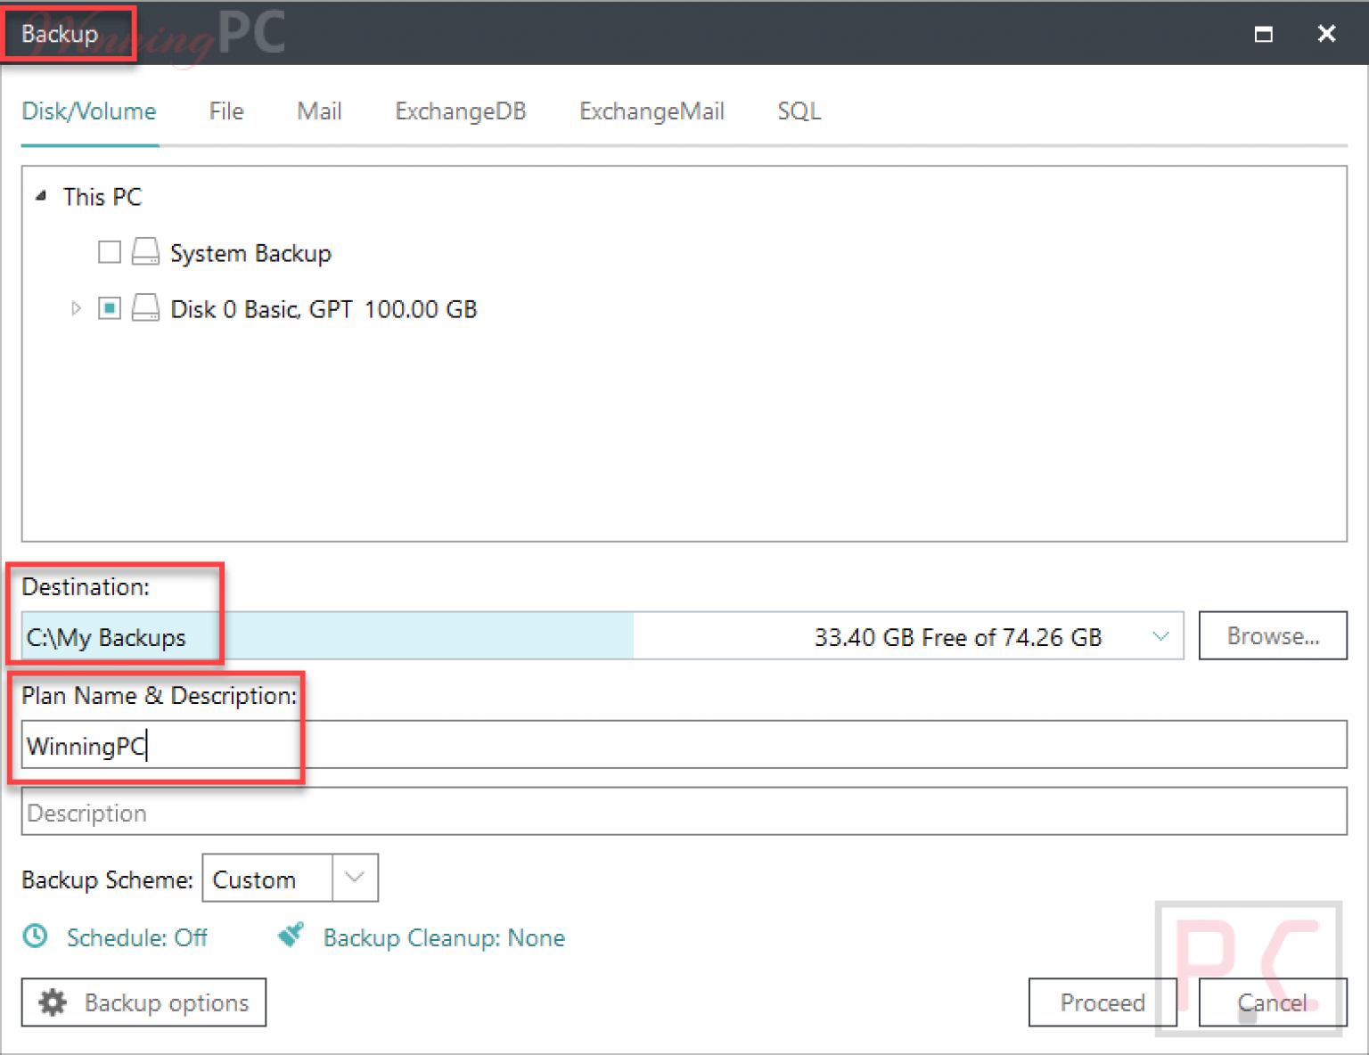Screen dimensions: 1369x1055
Task: Toggle the Disk 0 Basic GPT checkbox
Action: pyautogui.click(x=110, y=308)
